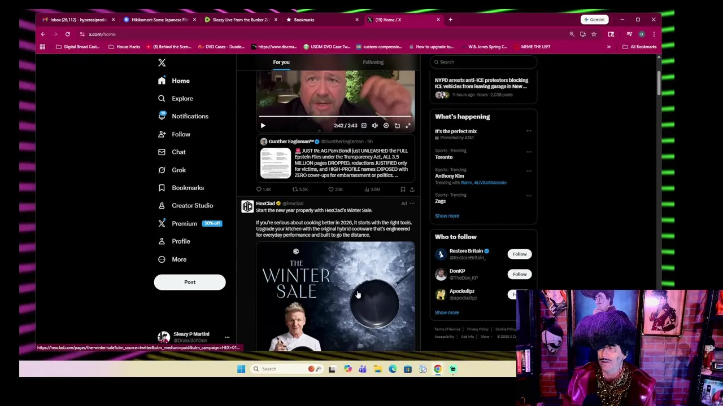Like the post with 23K likes
This screenshot has height=406, width=723.
[x=331, y=189]
